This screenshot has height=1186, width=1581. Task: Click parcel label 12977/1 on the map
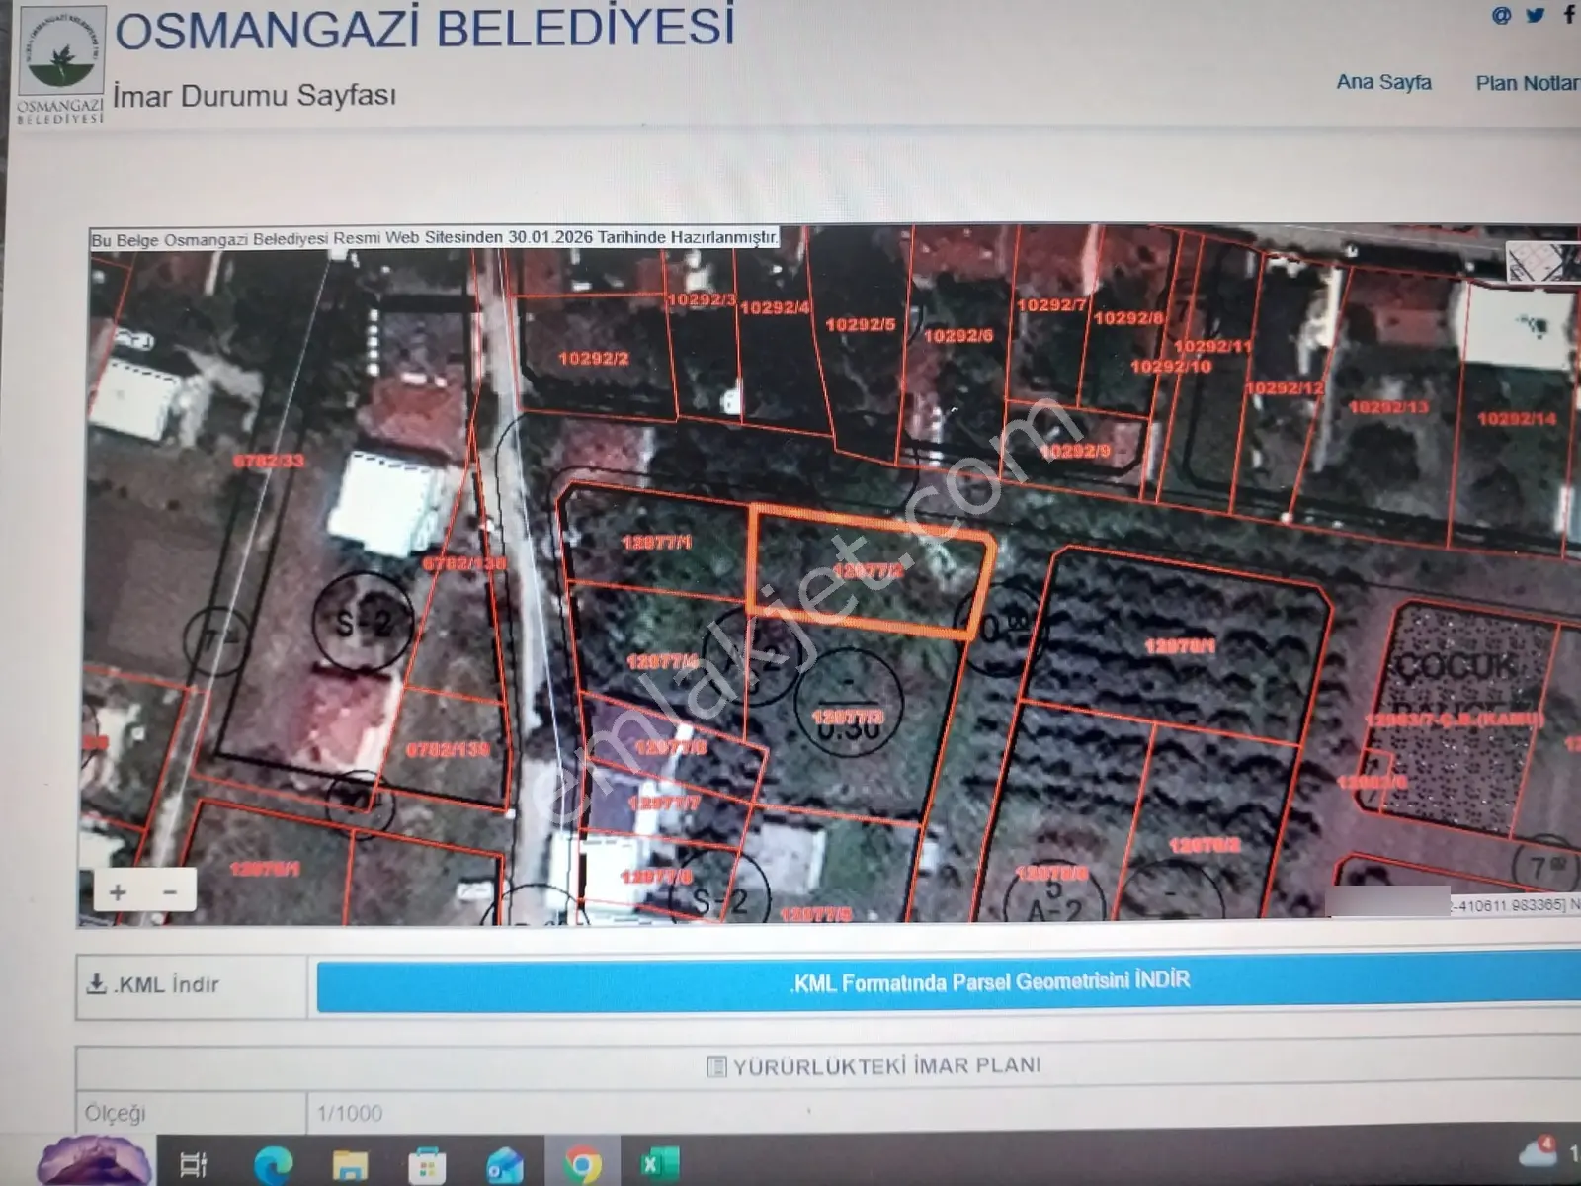click(x=657, y=542)
